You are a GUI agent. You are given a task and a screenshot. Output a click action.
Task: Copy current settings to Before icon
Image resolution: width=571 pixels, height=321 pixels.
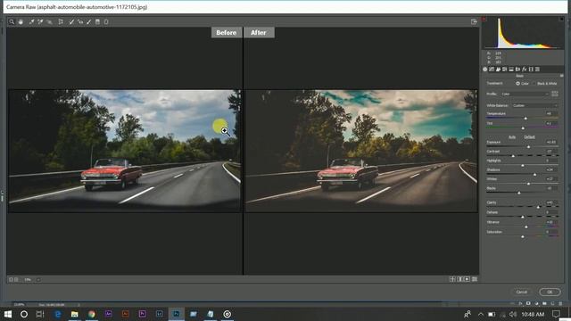[x=467, y=279]
